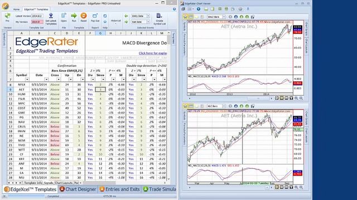Go to previous selected event arrow

tap(126, 16)
